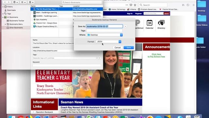
Task: Open the Organize gear menu
Action: coord(15,2)
